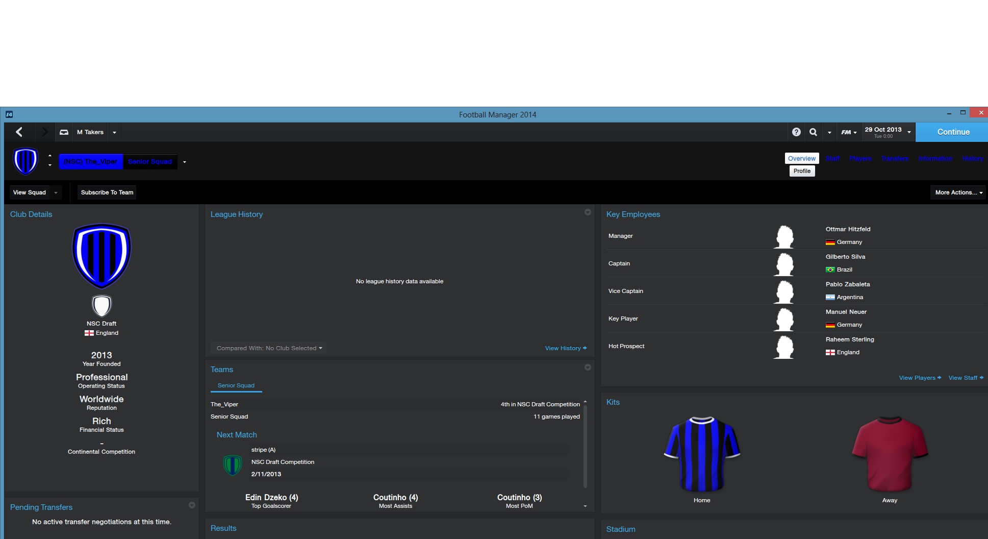Click the Germany flag under Ottmar Hitzfeld
The width and height of the screenshot is (988, 539).
tap(830, 242)
